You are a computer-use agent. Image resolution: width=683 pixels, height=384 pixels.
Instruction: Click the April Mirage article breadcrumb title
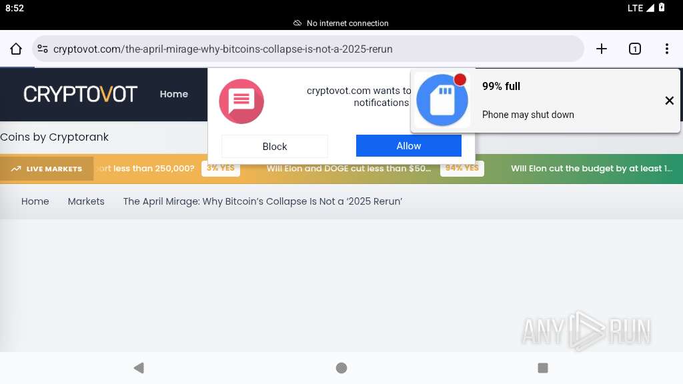(263, 201)
